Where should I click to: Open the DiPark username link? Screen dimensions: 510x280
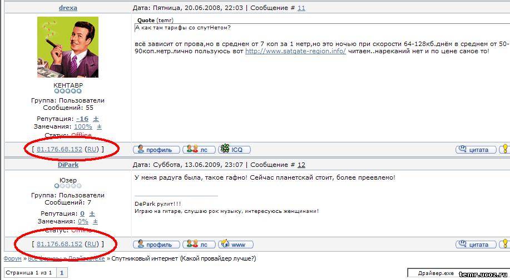click(x=68, y=165)
